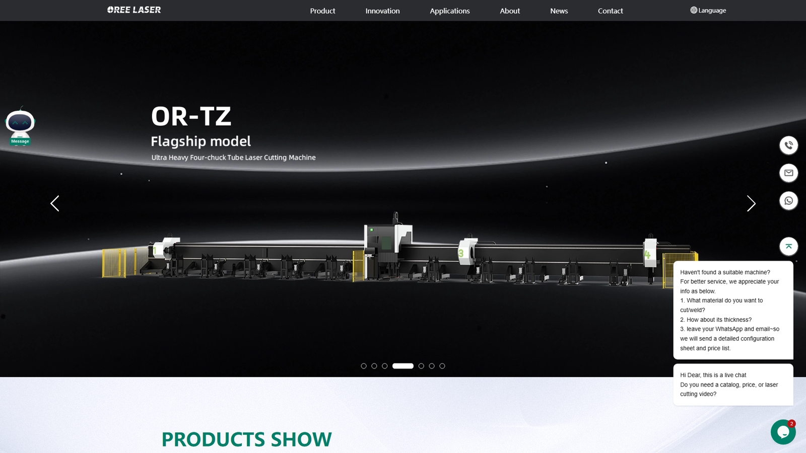Select the last carousel dot
Image resolution: width=806 pixels, height=453 pixels.
pos(442,366)
